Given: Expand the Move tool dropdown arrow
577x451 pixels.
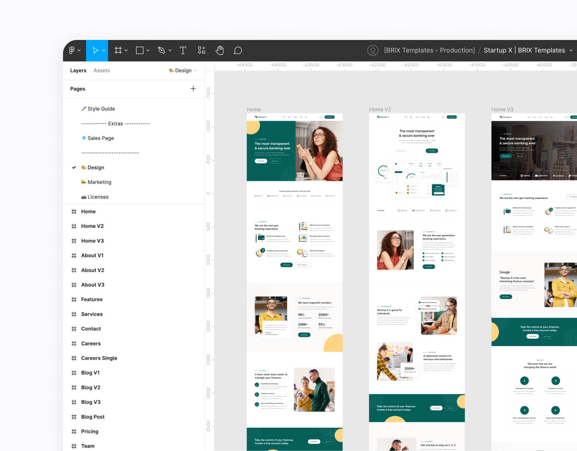Looking at the screenshot, I should click(103, 50).
